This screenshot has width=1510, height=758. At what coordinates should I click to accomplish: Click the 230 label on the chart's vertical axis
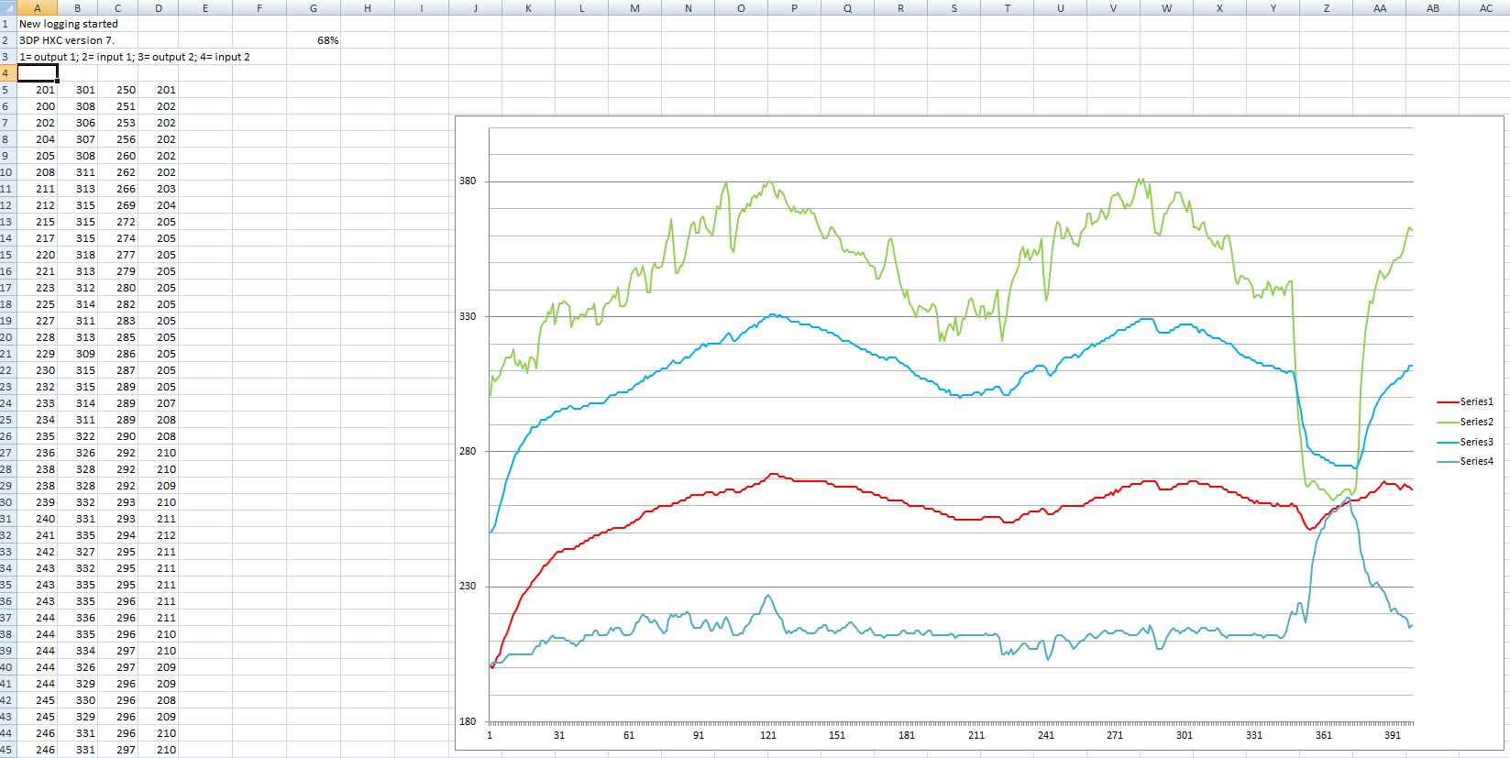click(x=468, y=587)
